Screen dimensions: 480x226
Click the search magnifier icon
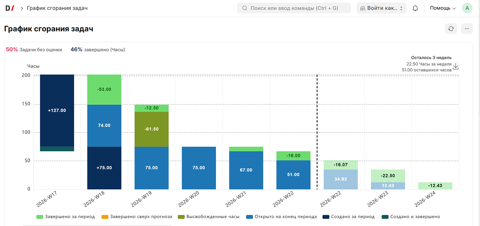point(245,8)
